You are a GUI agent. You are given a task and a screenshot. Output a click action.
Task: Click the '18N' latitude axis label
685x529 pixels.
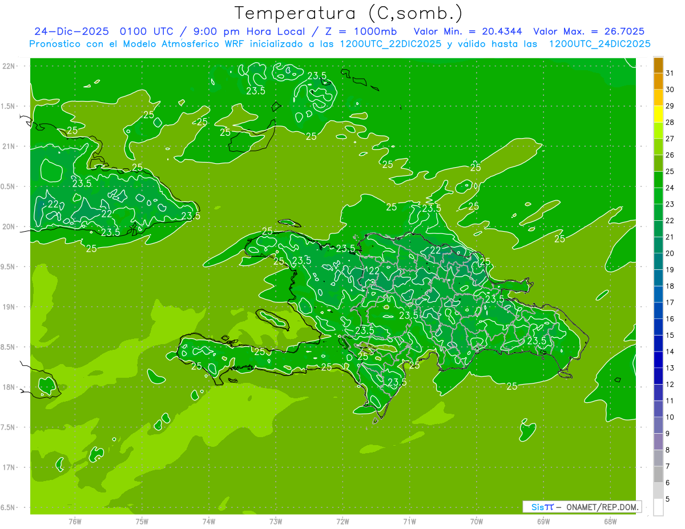click(10, 387)
